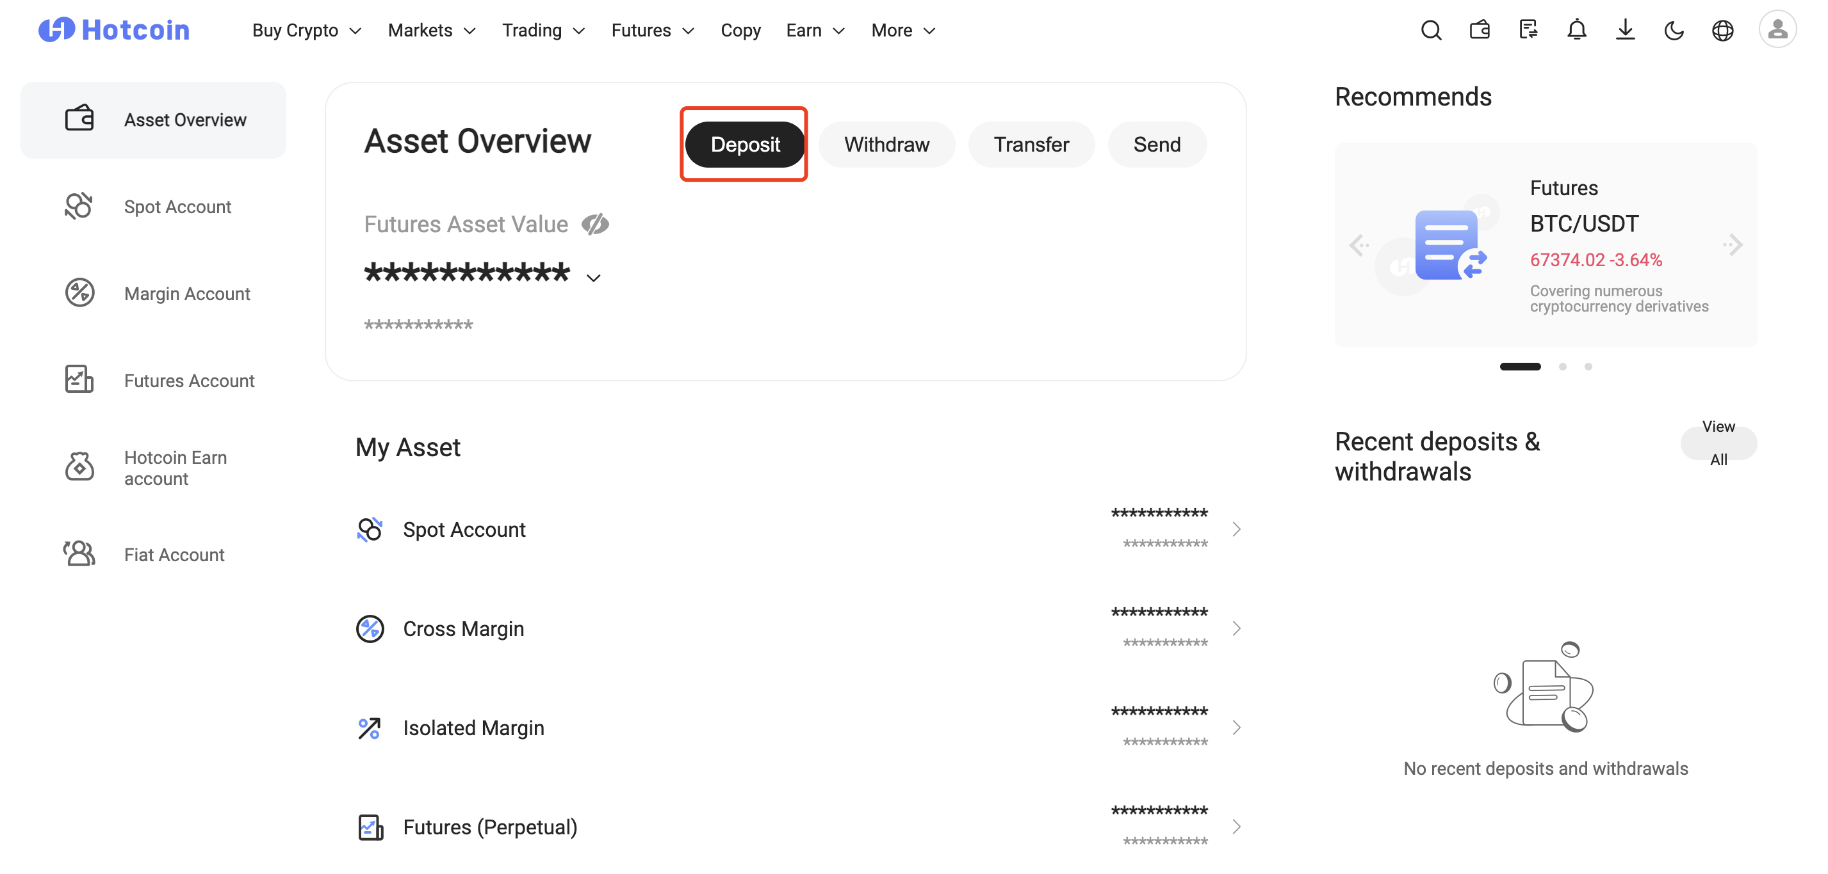This screenshot has width=1828, height=874.
Task: Open the user profile avatar
Action: pos(1776,29)
